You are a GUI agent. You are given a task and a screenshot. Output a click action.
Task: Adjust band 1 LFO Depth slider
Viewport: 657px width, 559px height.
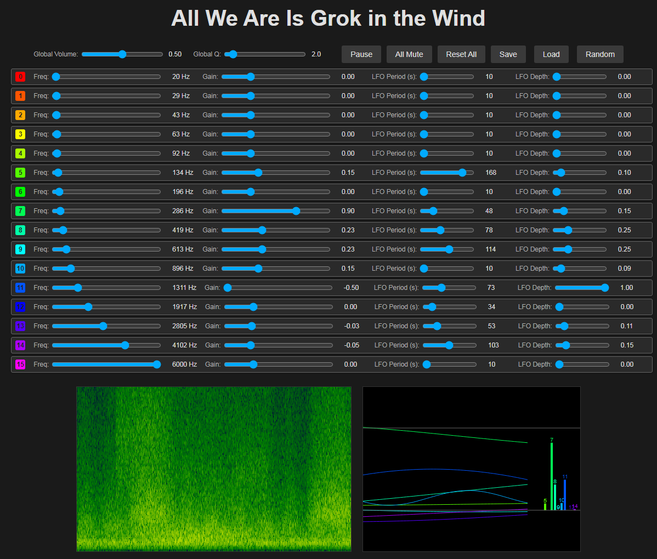click(580, 96)
